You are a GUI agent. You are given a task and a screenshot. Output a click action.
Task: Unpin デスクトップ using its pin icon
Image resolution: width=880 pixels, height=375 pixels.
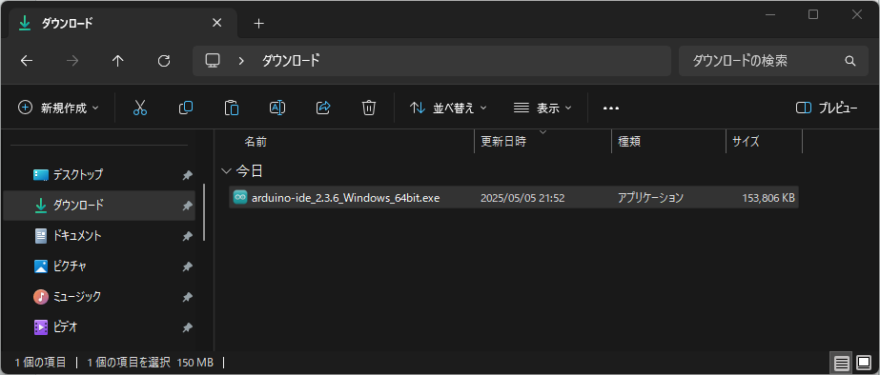coord(188,175)
